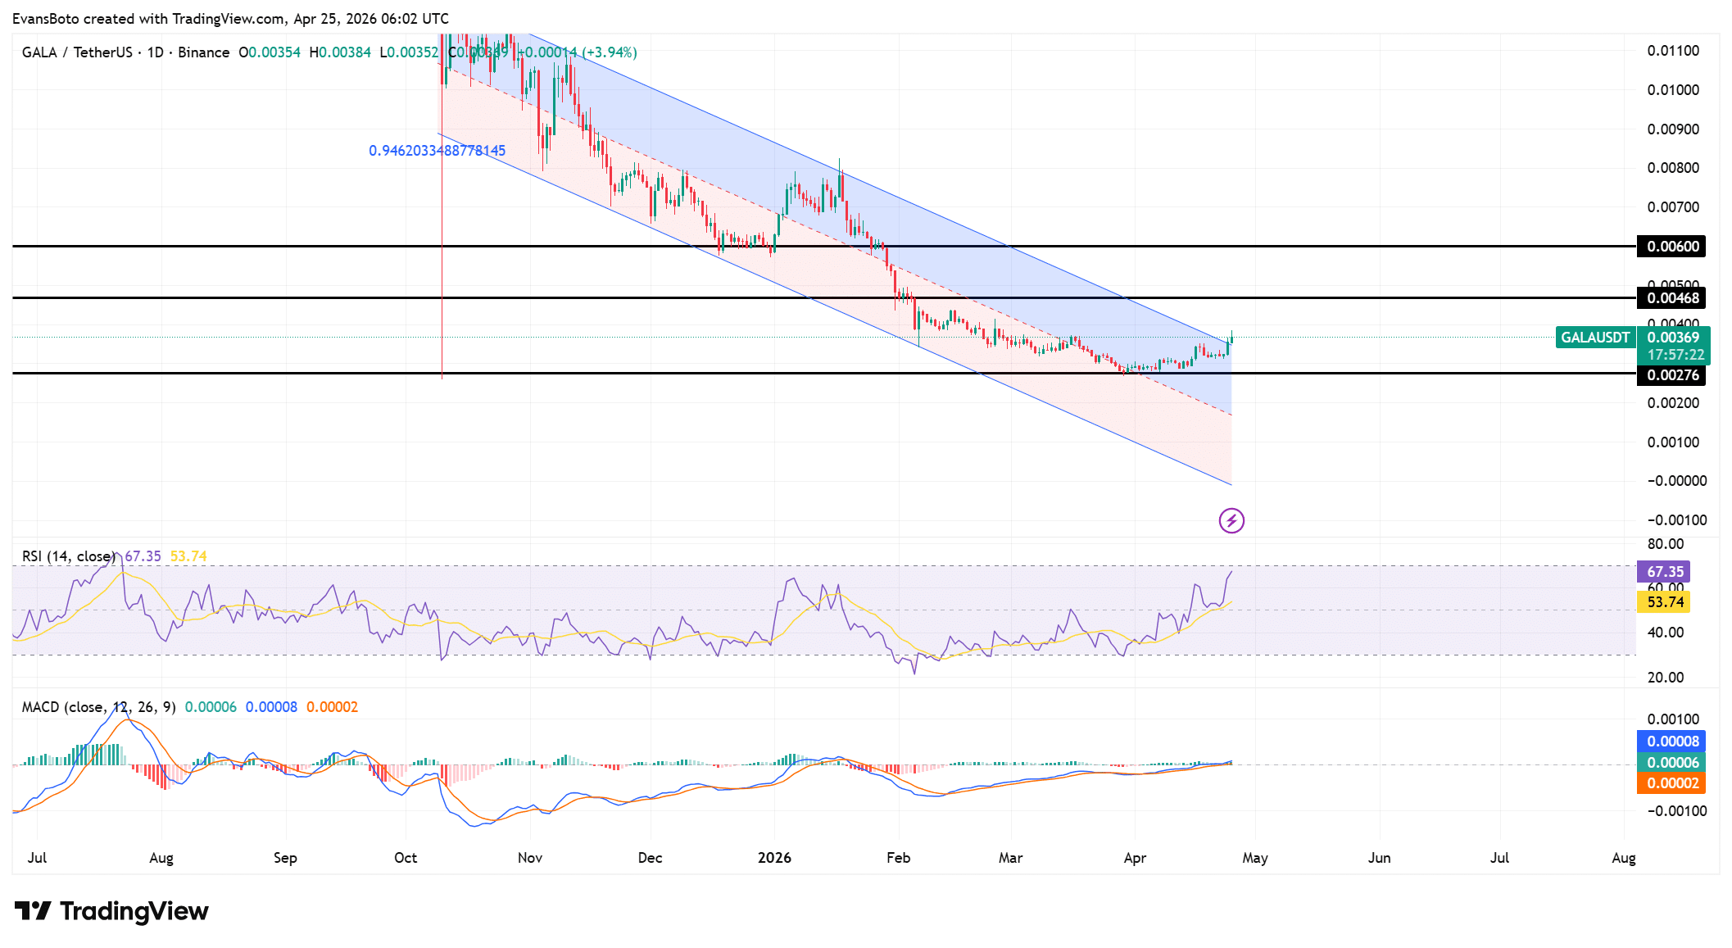This screenshot has width=1732, height=948.
Task: Expand the Binance exchange label
Action: point(204,52)
